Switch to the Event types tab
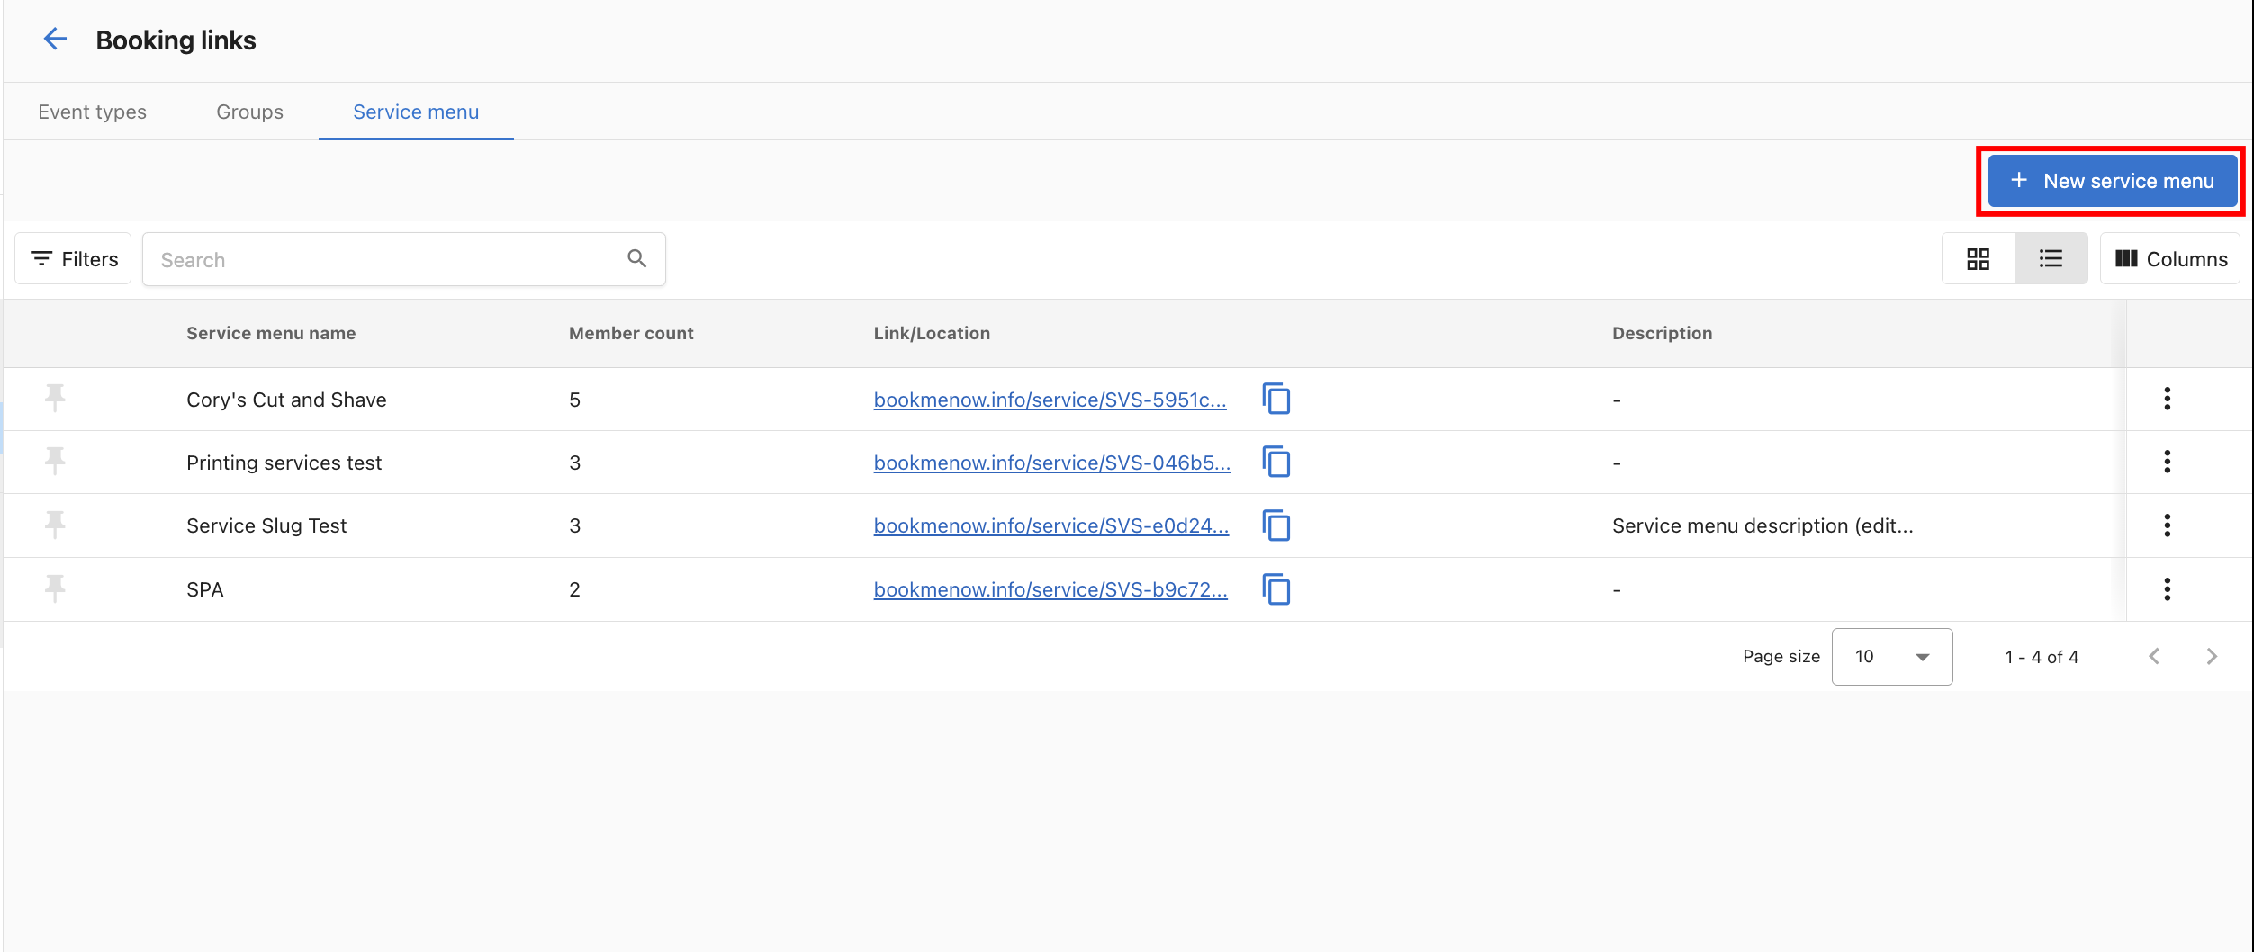Screen dimensions: 2254x952 point(91,111)
